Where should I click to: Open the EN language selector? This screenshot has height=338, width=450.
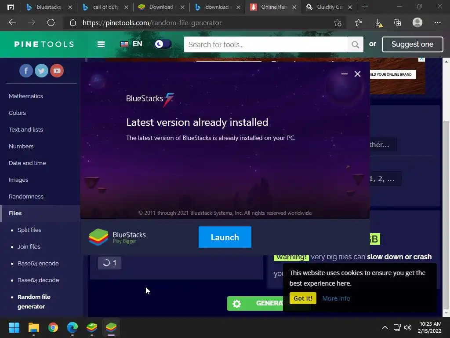point(131,44)
